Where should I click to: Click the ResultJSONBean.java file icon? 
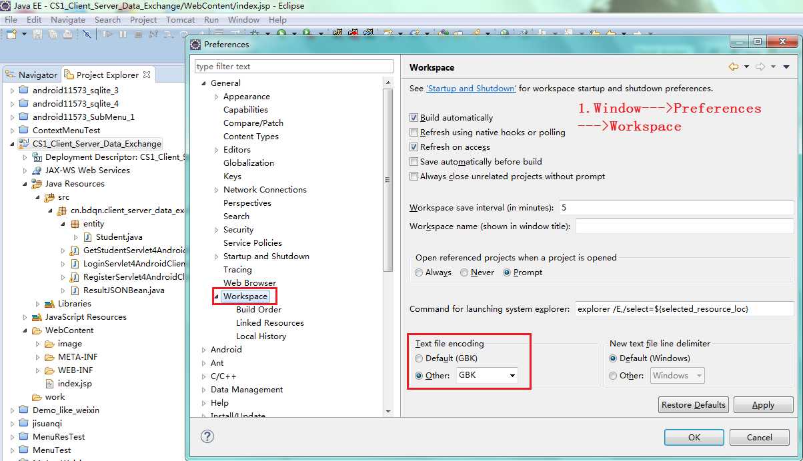(75, 290)
